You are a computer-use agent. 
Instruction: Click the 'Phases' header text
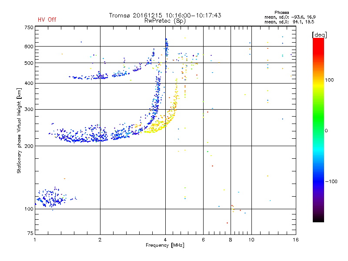(281, 13)
